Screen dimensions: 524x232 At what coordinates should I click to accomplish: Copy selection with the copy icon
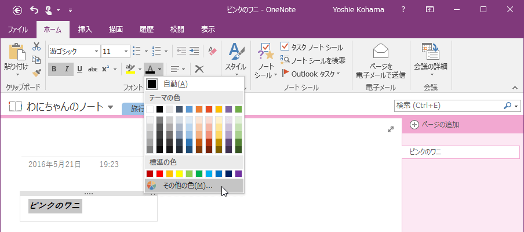click(36, 60)
